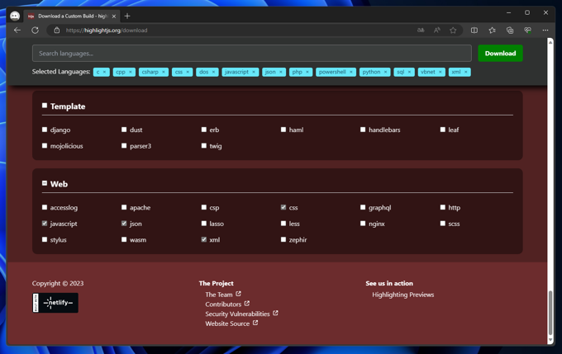The width and height of the screenshot is (562, 354).
Task: Select all Template languages checkbox
Action: [x=45, y=106]
